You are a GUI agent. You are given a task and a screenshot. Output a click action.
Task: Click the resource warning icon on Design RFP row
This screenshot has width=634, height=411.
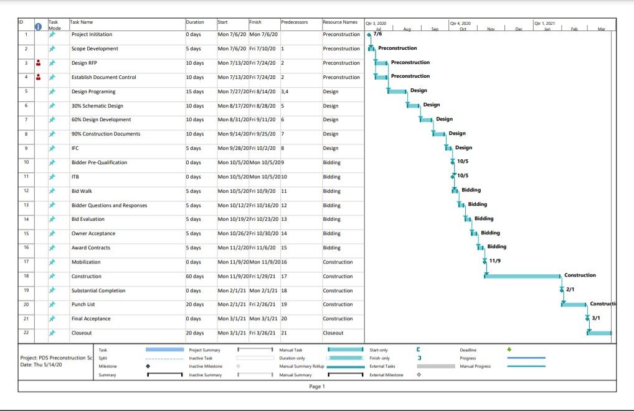(x=38, y=63)
